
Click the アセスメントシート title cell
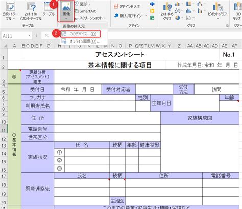point(120,55)
